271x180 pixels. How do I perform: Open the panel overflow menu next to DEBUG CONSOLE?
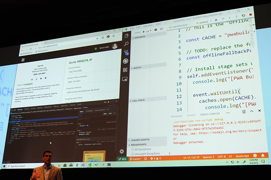(228, 113)
